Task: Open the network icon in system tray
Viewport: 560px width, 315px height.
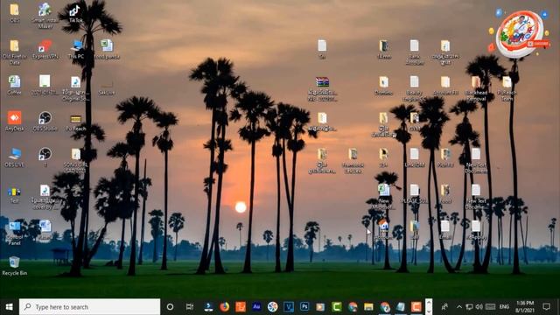Action: [x=469, y=307]
